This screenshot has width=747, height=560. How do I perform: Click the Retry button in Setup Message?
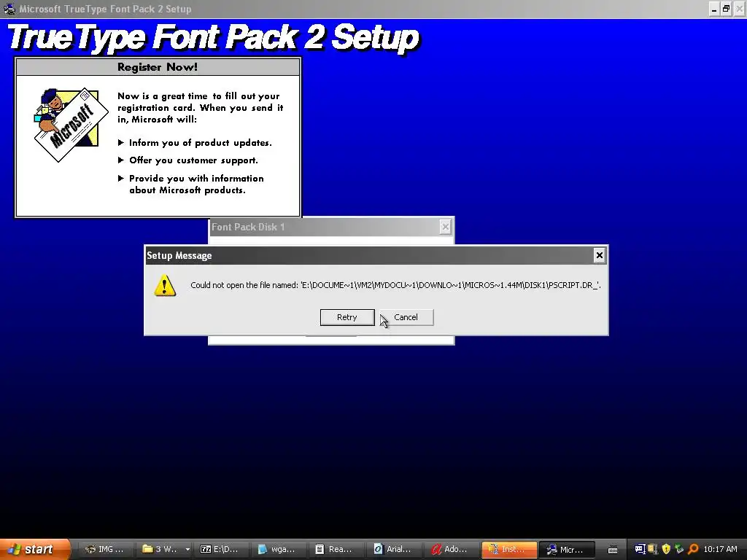(347, 318)
